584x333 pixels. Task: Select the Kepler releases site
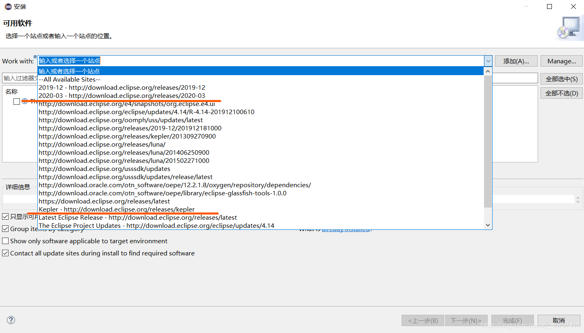pyautogui.click(x=261, y=209)
